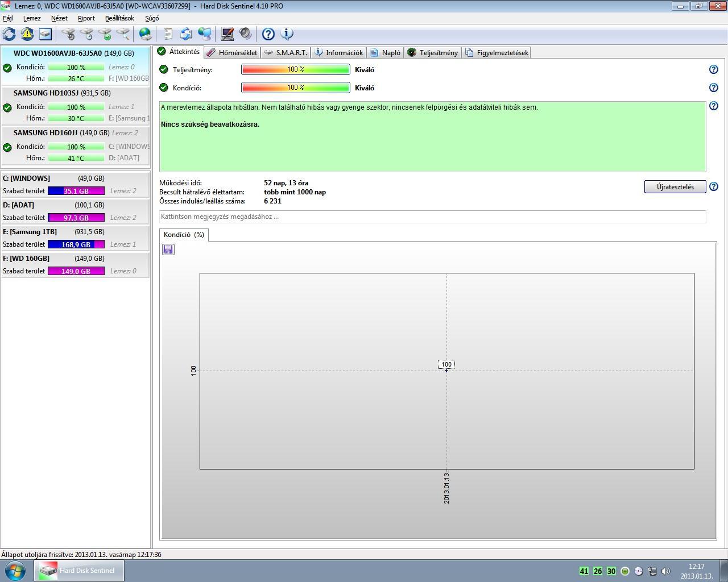The width and height of the screenshot is (728, 582).
Task: Click the disk with clock test icon
Action: 86,34
